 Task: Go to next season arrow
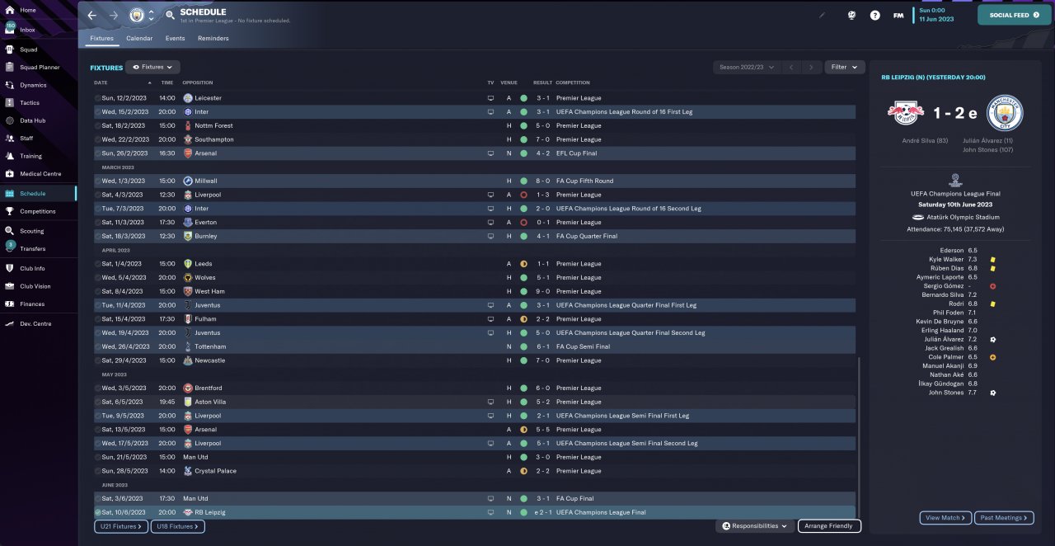[812, 67]
